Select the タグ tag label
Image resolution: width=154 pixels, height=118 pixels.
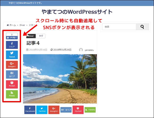tap(41, 36)
